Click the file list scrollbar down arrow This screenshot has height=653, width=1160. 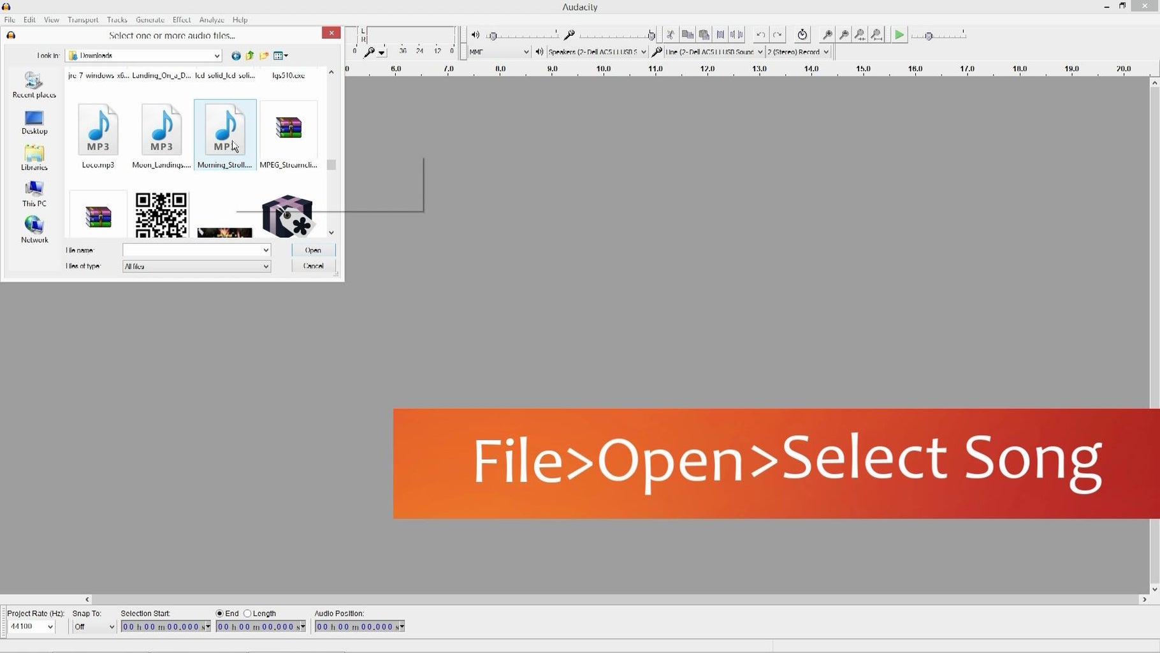[x=331, y=233]
